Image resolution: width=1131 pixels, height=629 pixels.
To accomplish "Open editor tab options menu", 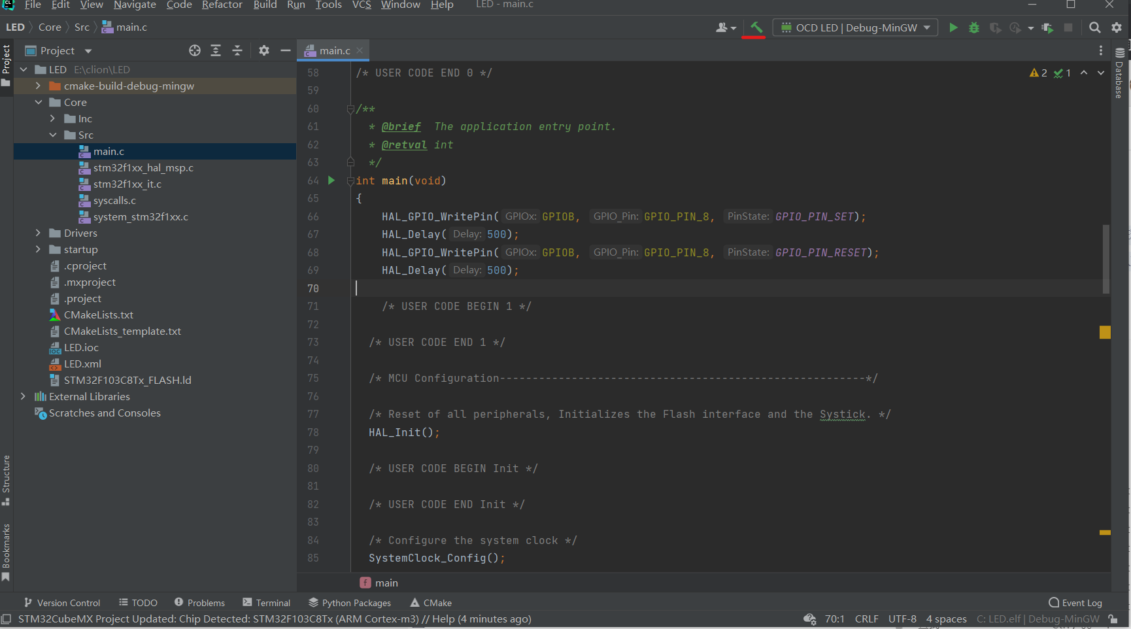I will [x=1101, y=50].
